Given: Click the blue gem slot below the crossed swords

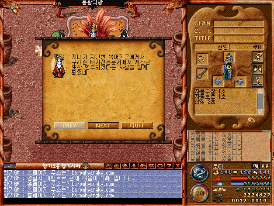Looking at the screenshot, I should pyautogui.click(x=240, y=81).
